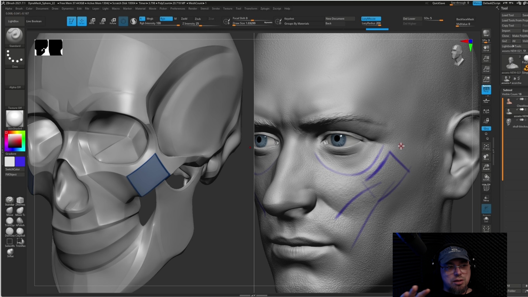Adjust the Rgb Intensity slider
This screenshot has width=528, height=297.
point(159,23)
